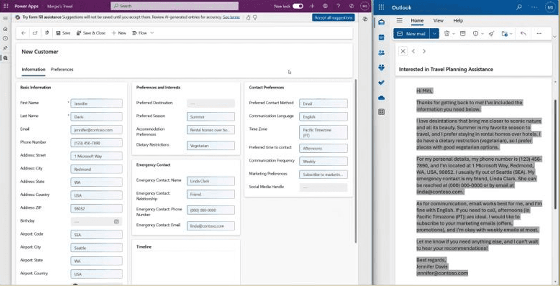The height and width of the screenshot is (286, 560).
Task: Open Home in Power Apps left sidebar
Action: 5,29
